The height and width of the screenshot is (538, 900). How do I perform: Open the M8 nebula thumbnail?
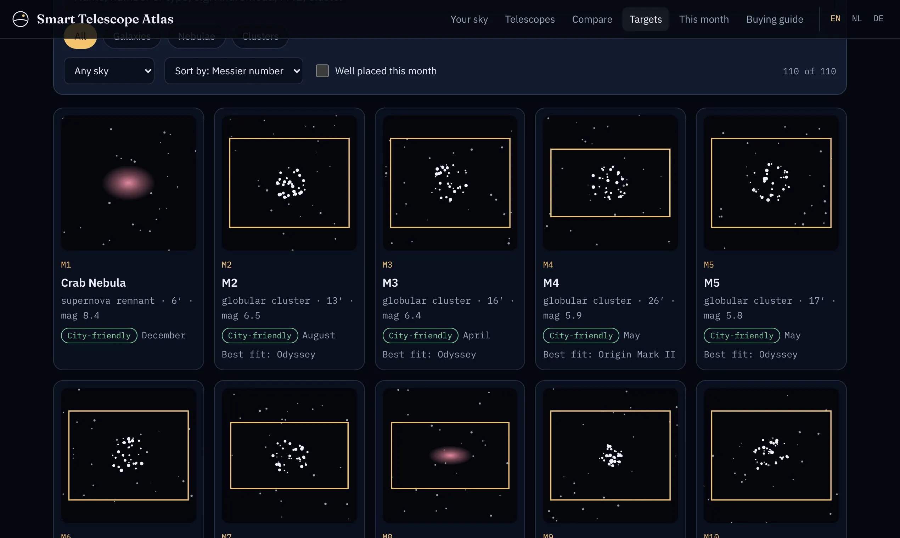tap(450, 456)
